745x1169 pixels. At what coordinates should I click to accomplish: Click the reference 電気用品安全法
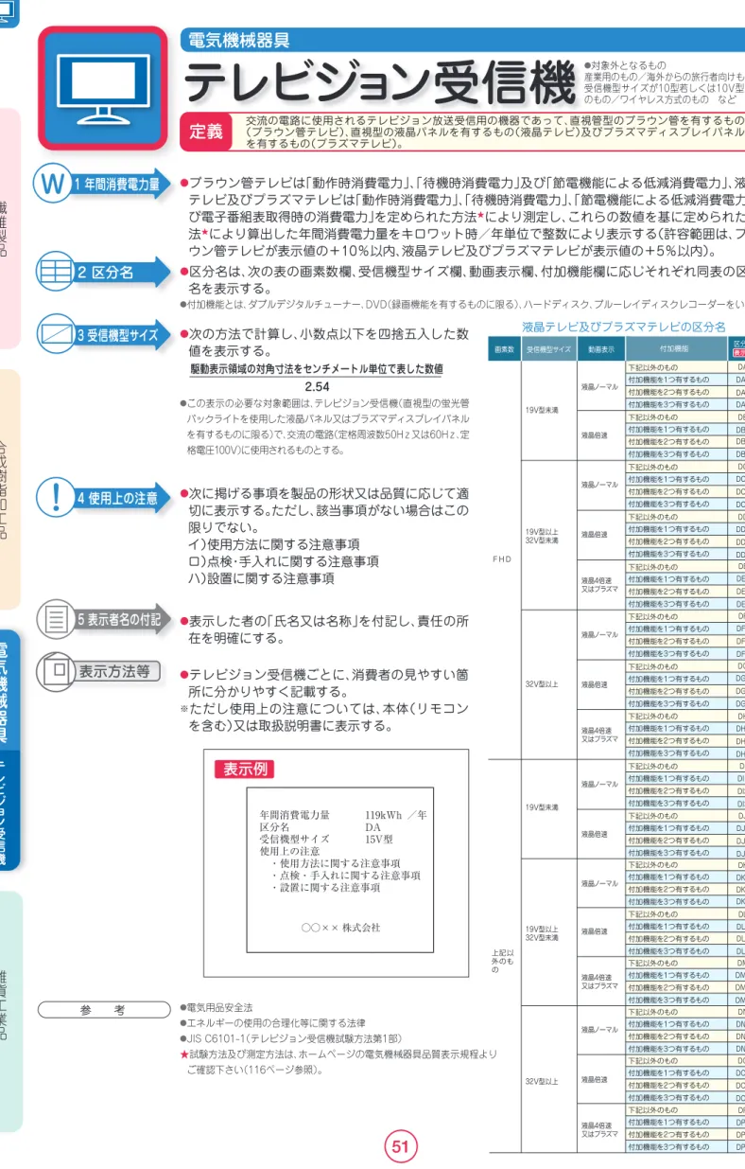[220, 1008]
